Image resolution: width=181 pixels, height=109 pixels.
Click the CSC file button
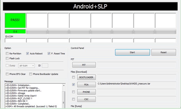click(x=87, y=99)
